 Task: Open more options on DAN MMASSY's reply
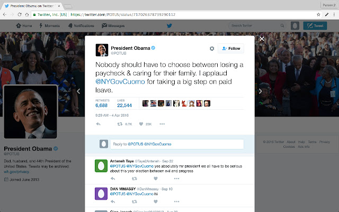coord(176,201)
